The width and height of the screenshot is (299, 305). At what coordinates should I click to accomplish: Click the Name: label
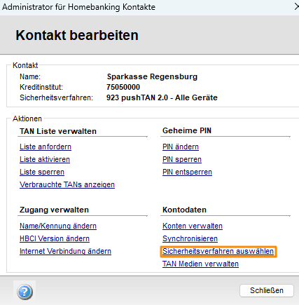[x=30, y=76]
